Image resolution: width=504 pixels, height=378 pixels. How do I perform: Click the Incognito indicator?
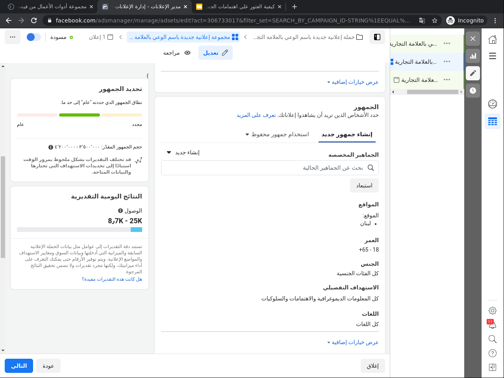[x=466, y=20]
